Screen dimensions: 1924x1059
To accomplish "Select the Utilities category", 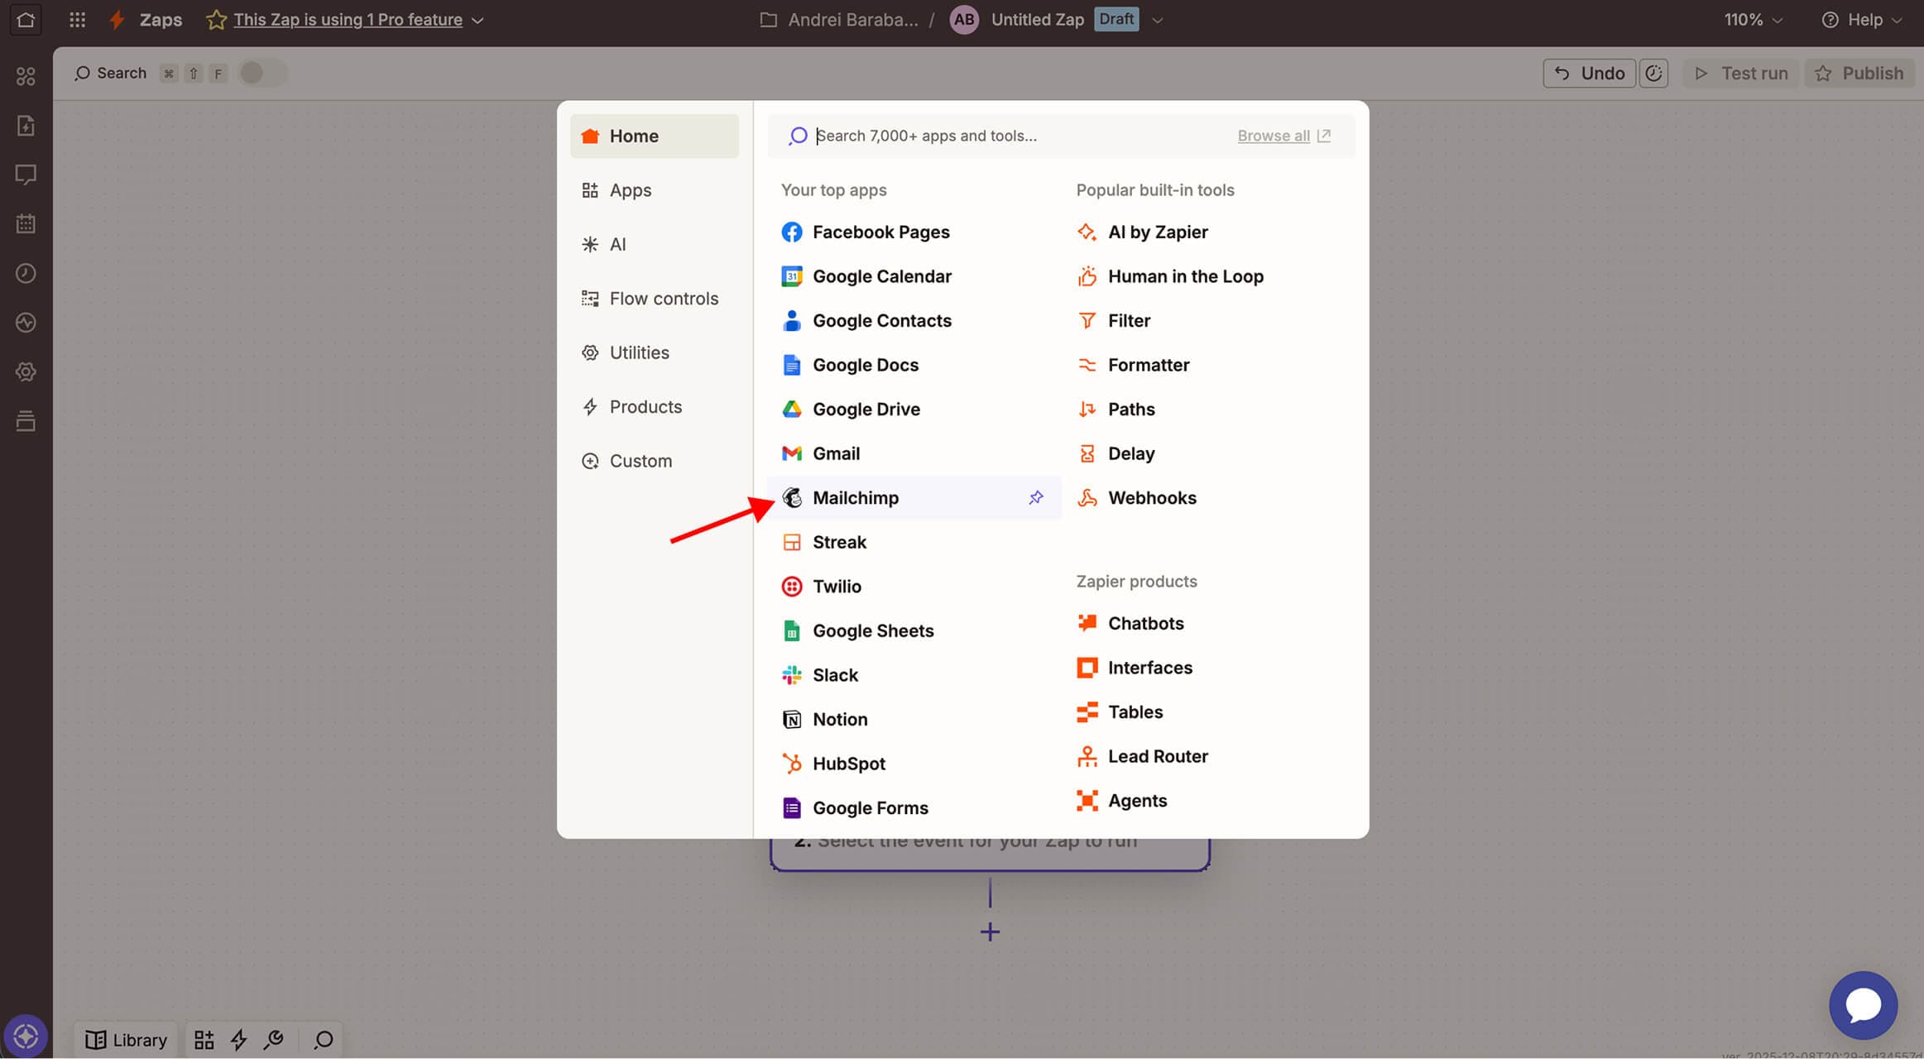I will (639, 352).
